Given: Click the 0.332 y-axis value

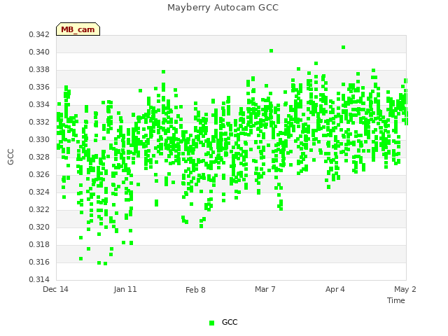Looking at the screenshot, I should [39, 122].
